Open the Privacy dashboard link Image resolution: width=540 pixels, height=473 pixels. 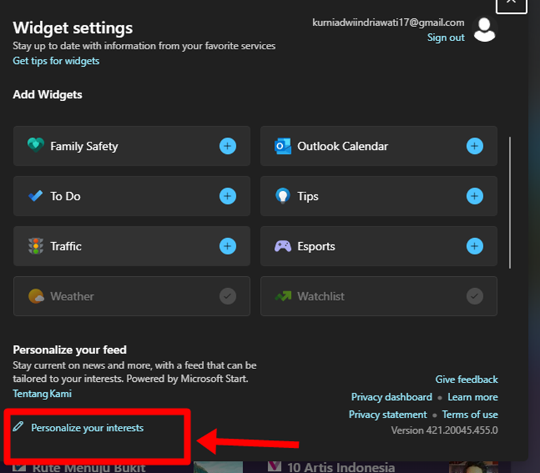(x=391, y=397)
